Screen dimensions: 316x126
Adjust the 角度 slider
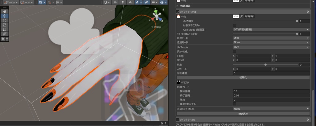[x=265, y=65]
